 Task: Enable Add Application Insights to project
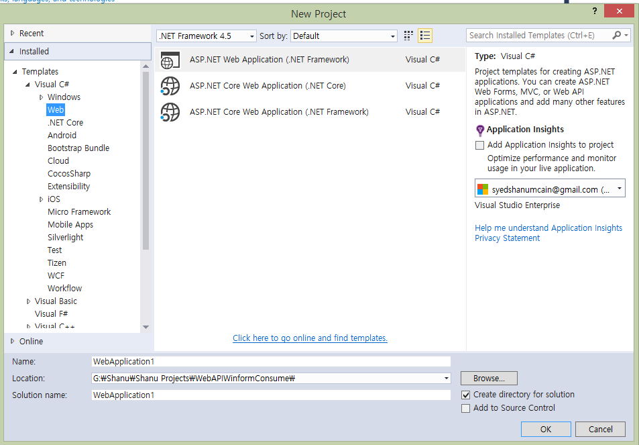[x=479, y=145]
